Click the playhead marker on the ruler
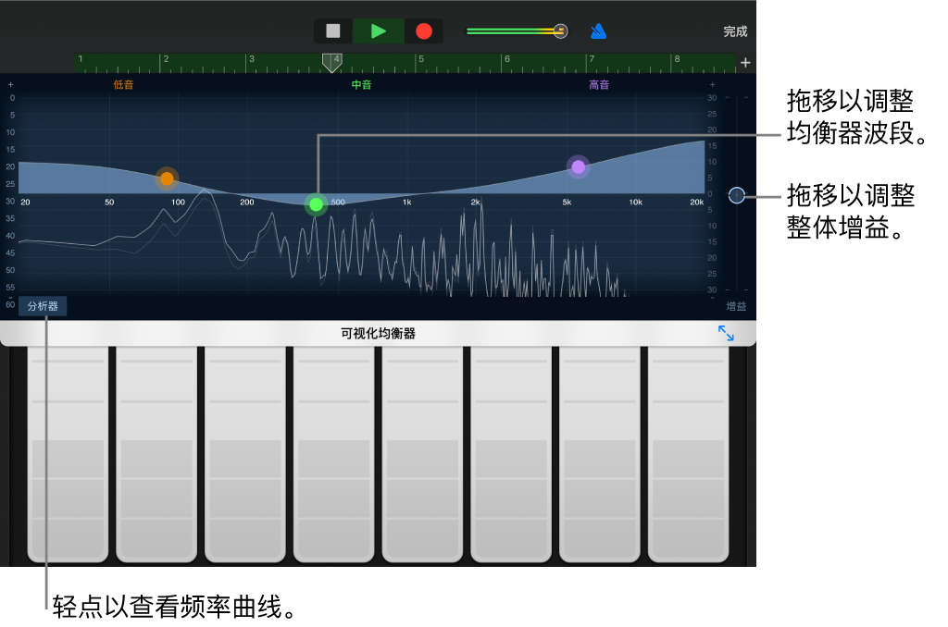 331,62
